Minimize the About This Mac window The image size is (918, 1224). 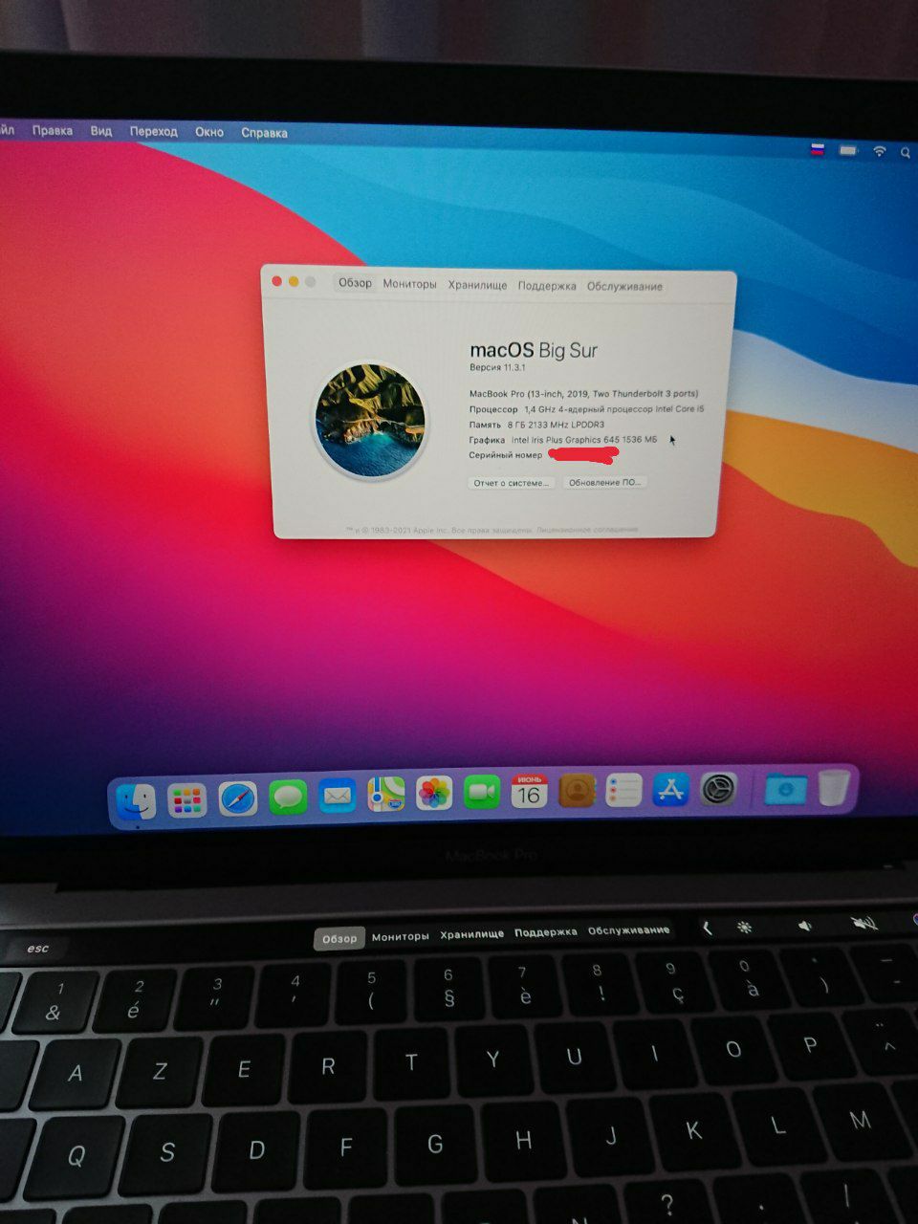294,281
